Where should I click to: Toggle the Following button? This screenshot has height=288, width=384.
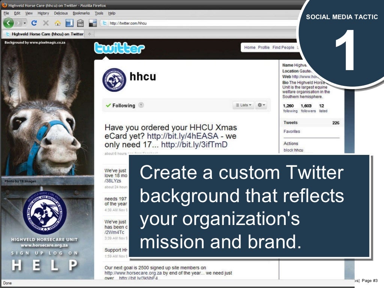(120, 105)
